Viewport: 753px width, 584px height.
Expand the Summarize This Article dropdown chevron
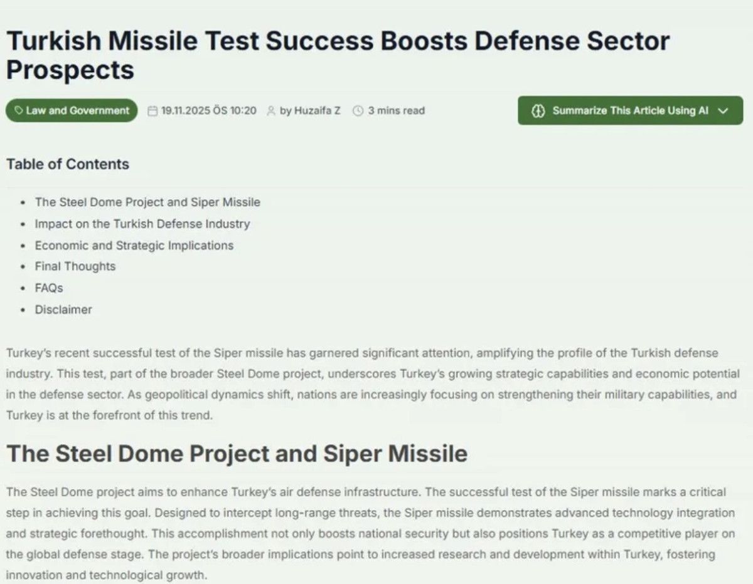723,111
